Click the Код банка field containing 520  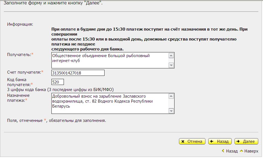click(58, 82)
